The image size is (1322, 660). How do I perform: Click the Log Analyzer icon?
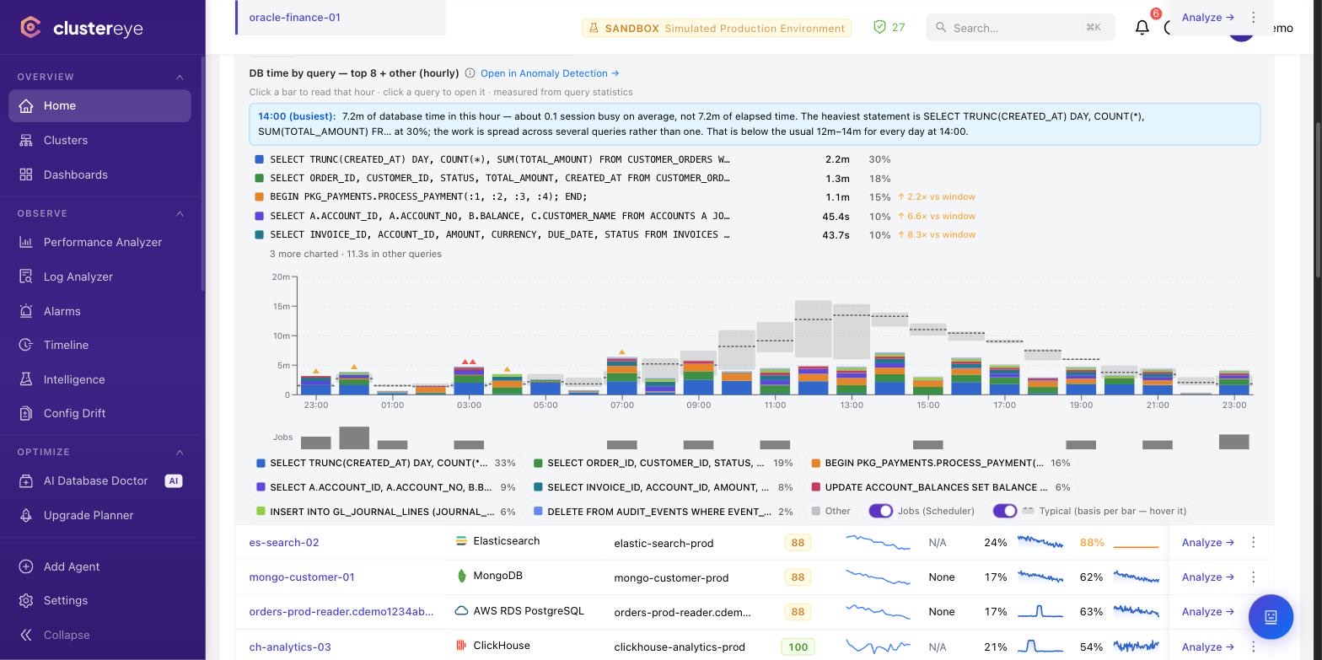[26, 277]
